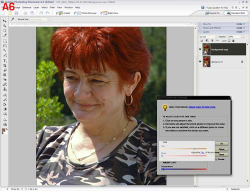The width and height of the screenshot is (250, 191).
Task: Open the Normal blend mode dropdown
Action: coord(208,36)
